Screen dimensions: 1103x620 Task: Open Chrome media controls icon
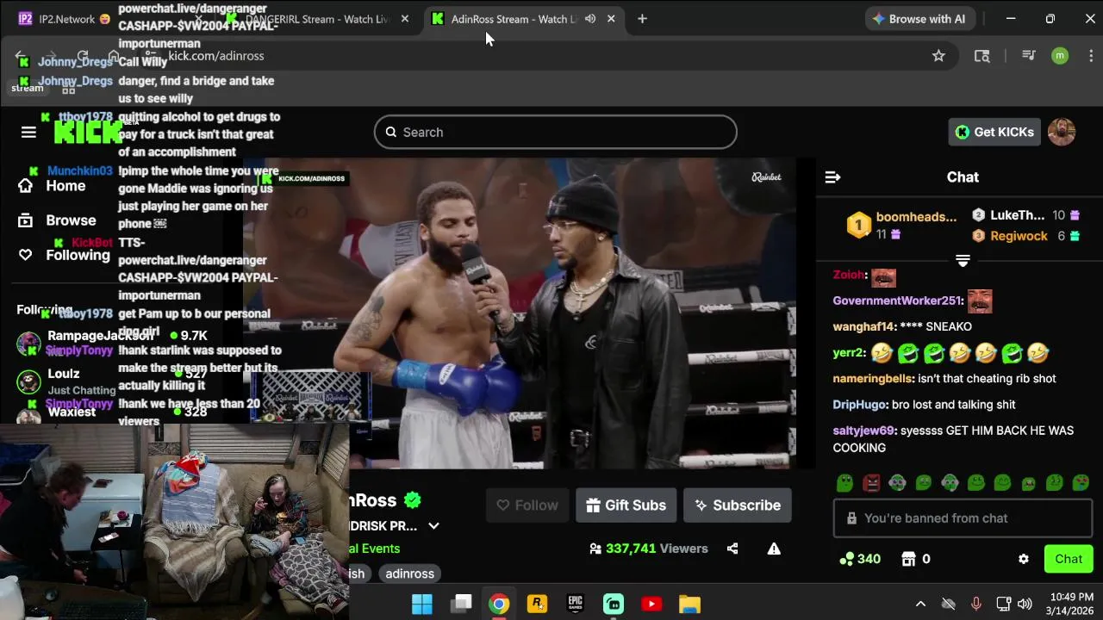pyautogui.click(x=1028, y=56)
